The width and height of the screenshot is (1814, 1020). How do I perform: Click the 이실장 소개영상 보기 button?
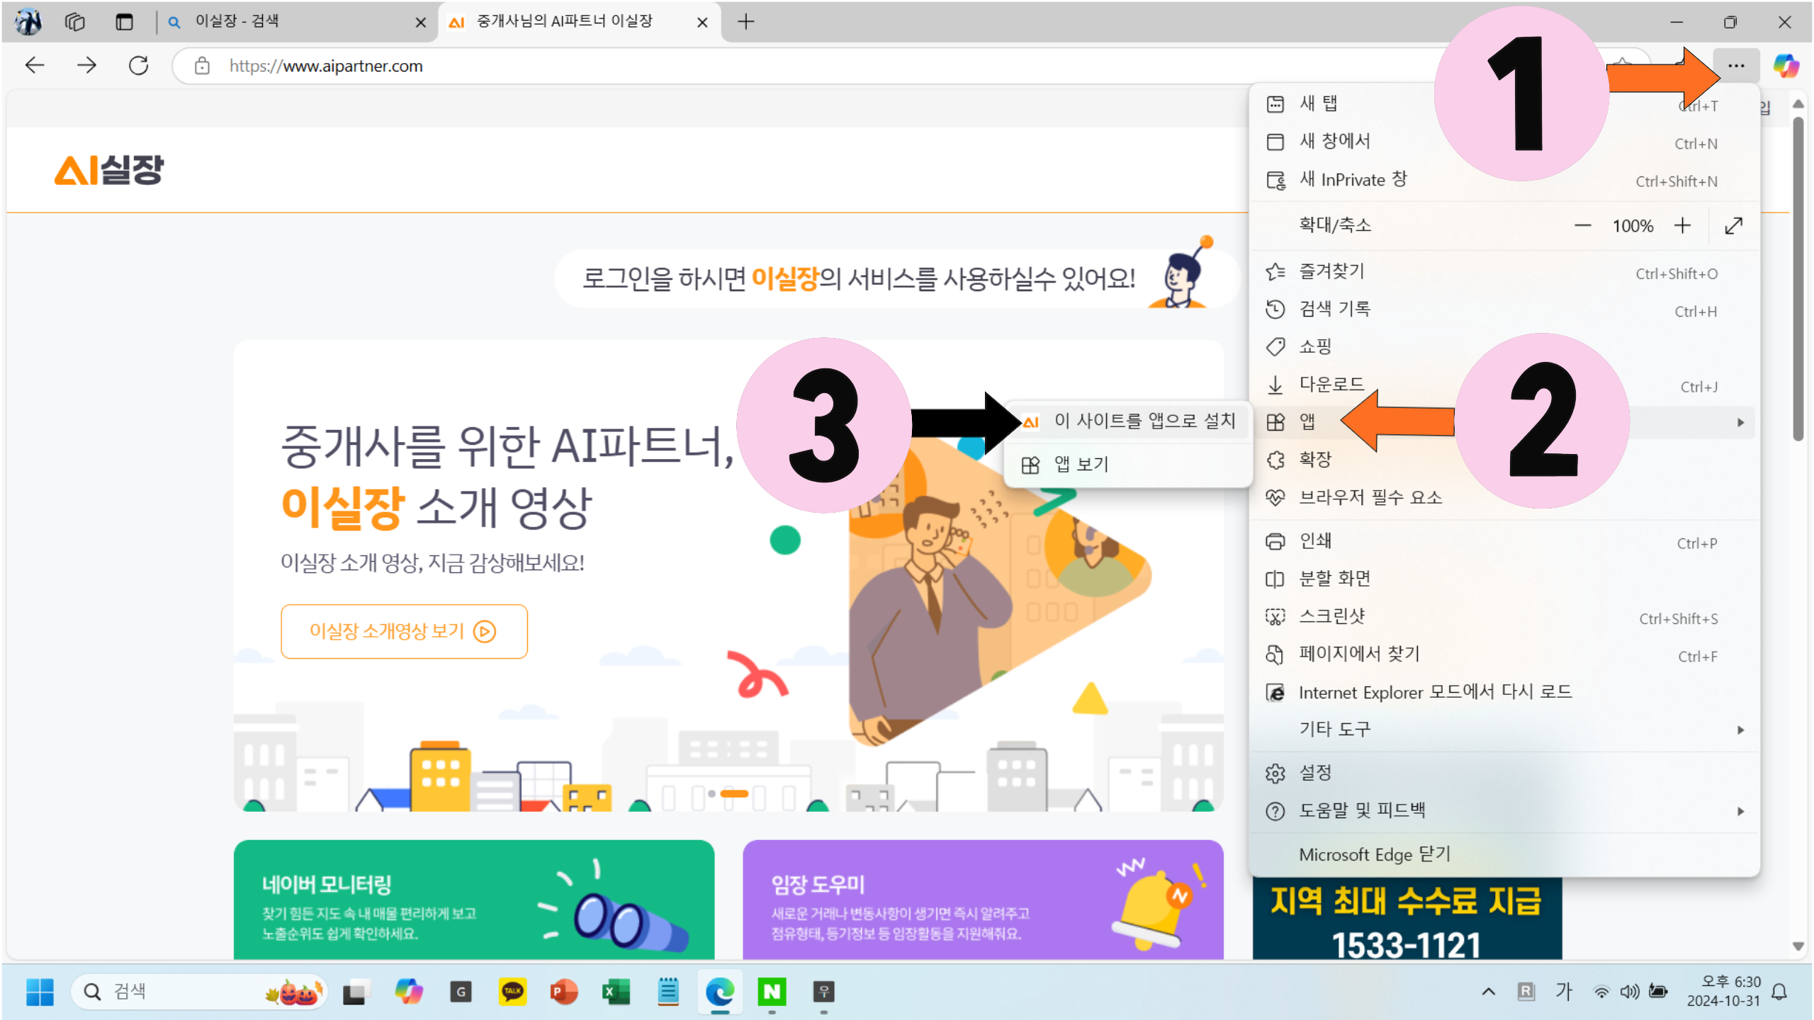point(404,631)
